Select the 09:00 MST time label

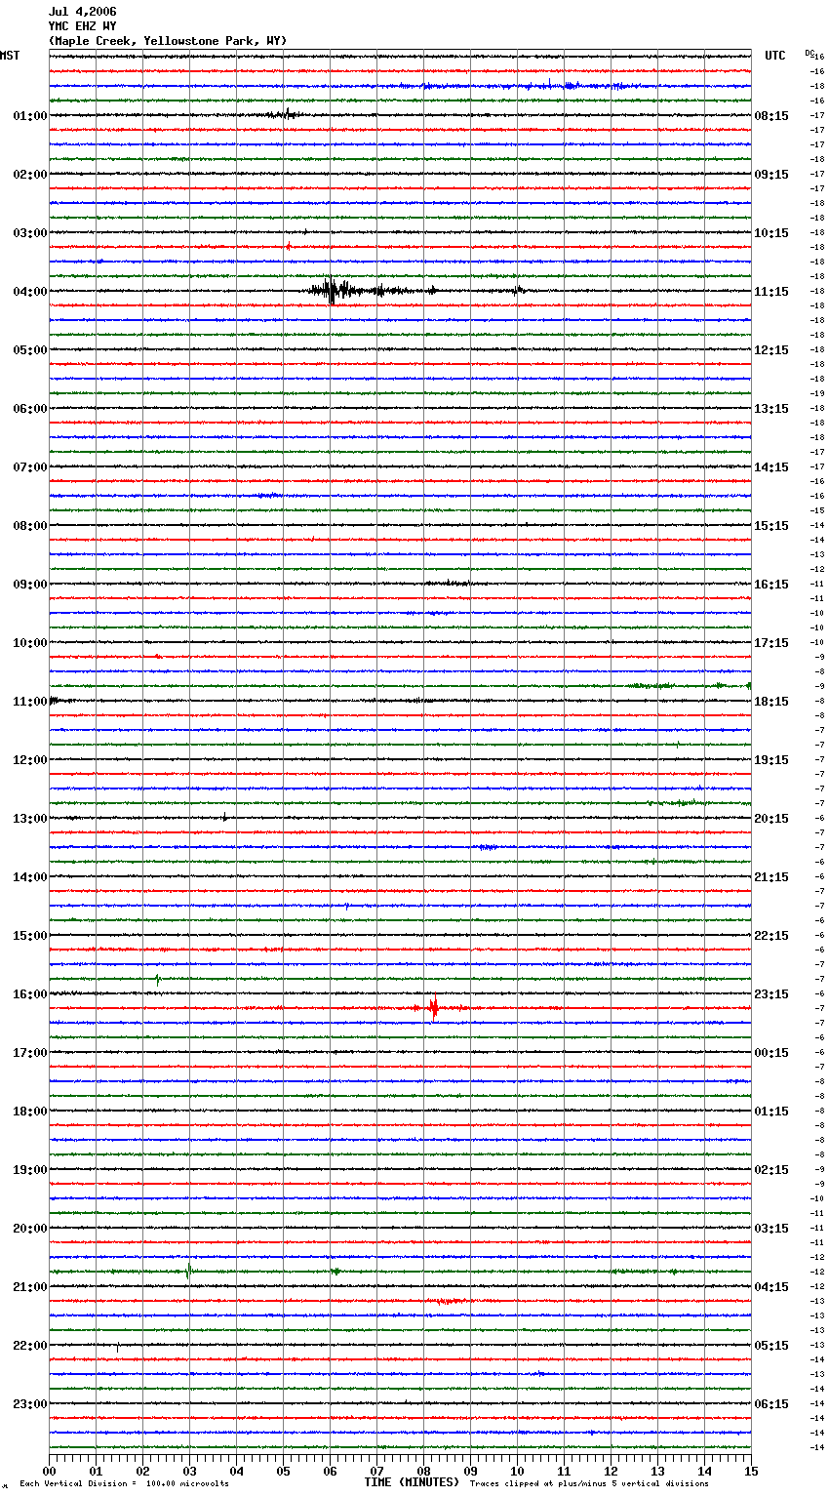pyautogui.click(x=30, y=585)
